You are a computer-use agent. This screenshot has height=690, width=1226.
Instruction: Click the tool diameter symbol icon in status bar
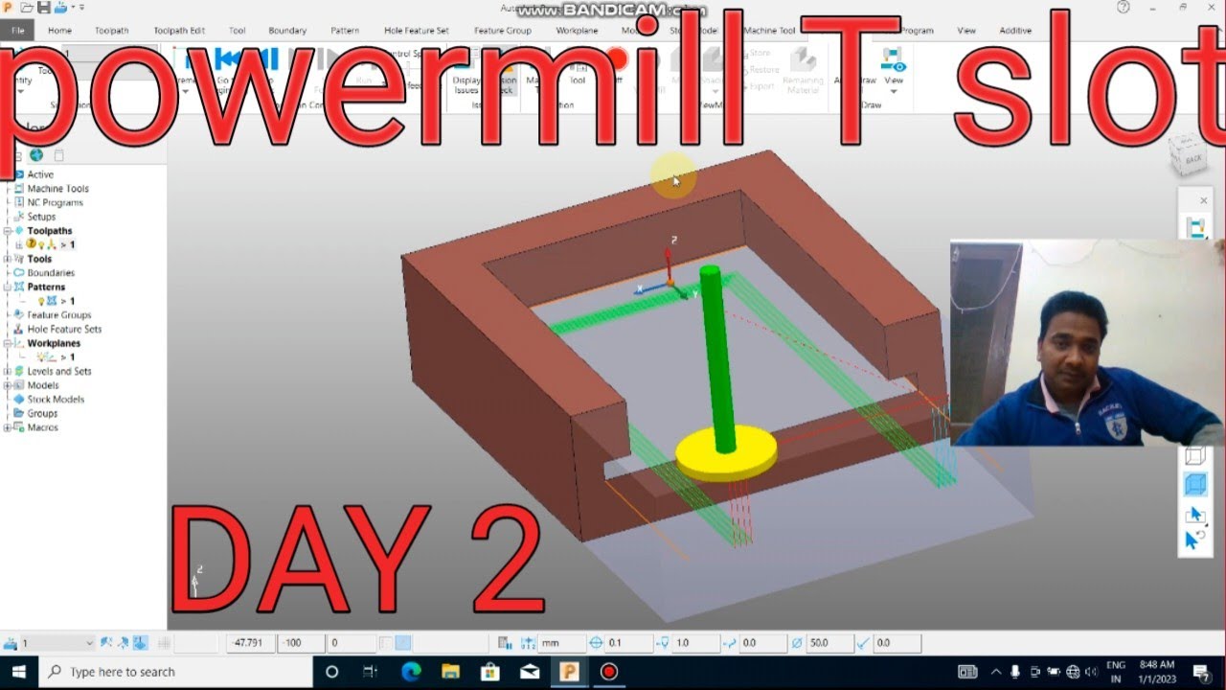tap(797, 643)
